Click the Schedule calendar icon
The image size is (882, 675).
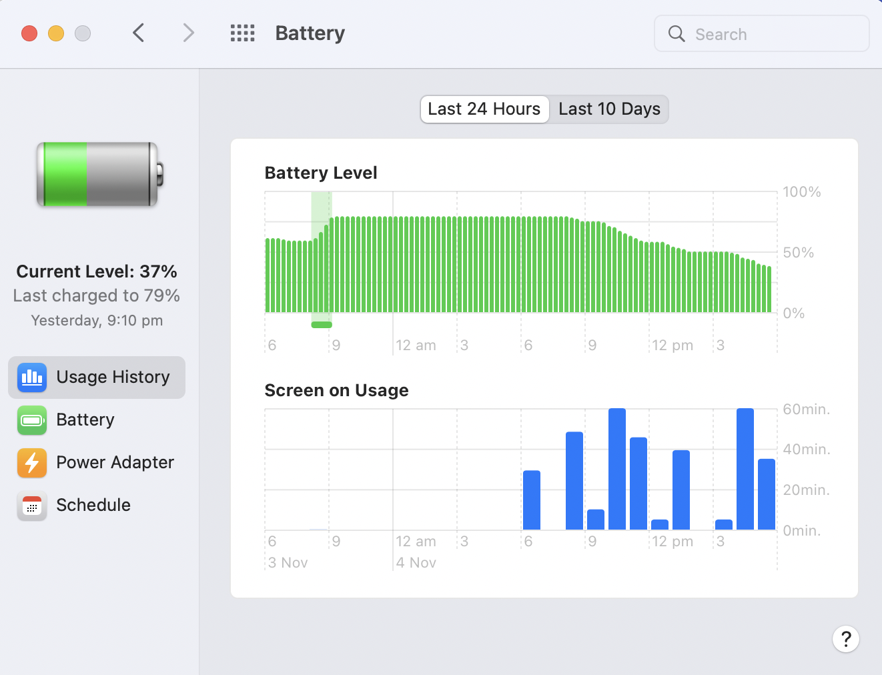click(x=32, y=506)
